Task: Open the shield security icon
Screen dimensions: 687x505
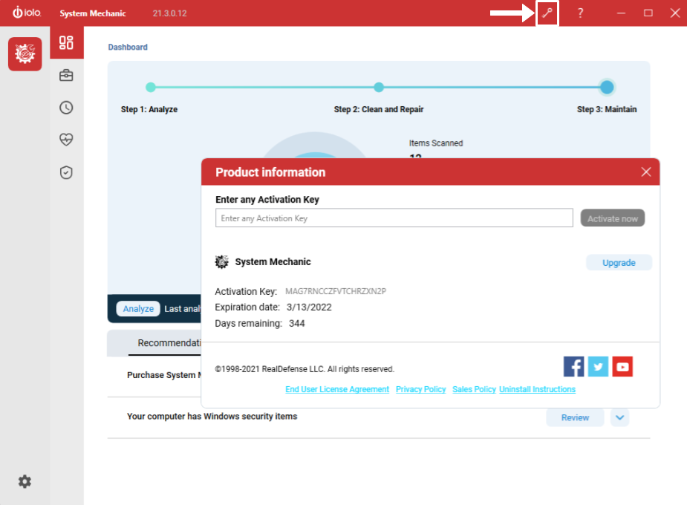Action: (66, 172)
